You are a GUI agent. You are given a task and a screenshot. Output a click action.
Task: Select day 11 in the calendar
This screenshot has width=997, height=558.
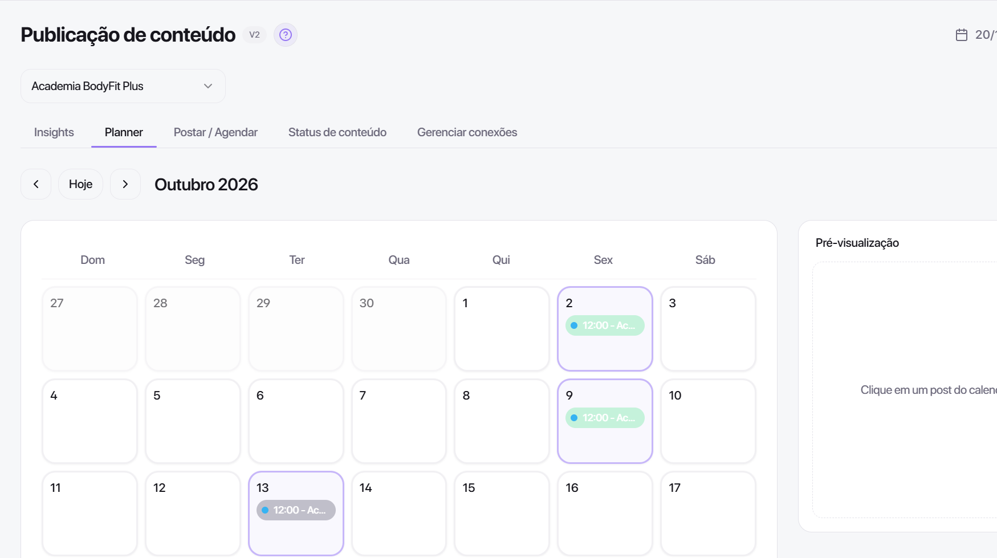click(x=89, y=514)
